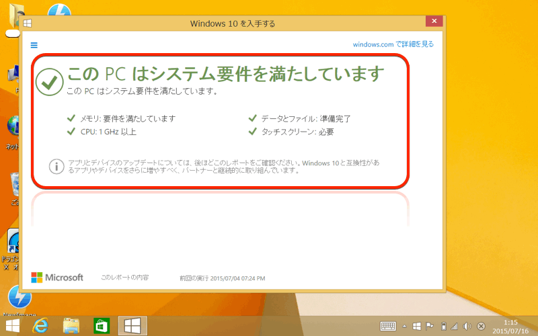Click the info icon beside the app update note
The width and height of the screenshot is (538, 336).
pyautogui.click(x=56, y=165)
